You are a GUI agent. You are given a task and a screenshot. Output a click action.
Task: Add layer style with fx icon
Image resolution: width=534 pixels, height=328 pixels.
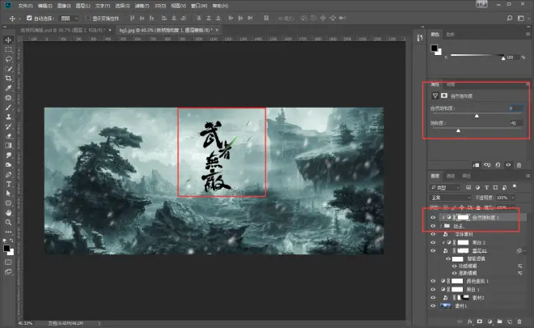point(469,322)
